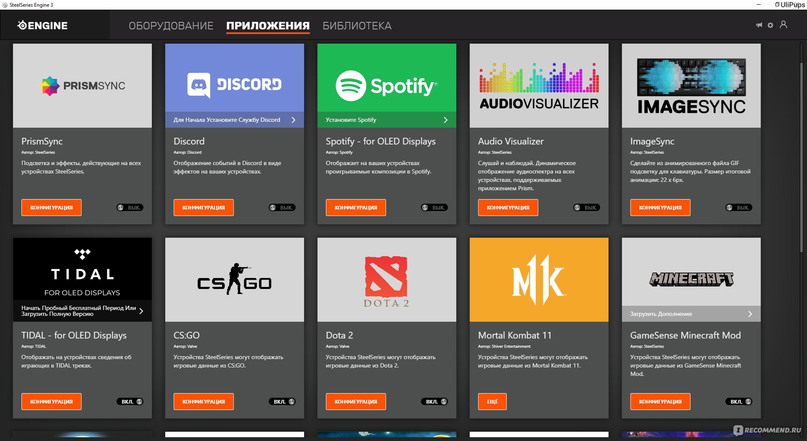Click the Spotify logo icon
The height and width of the screenshot is (441, 807).
351,86
